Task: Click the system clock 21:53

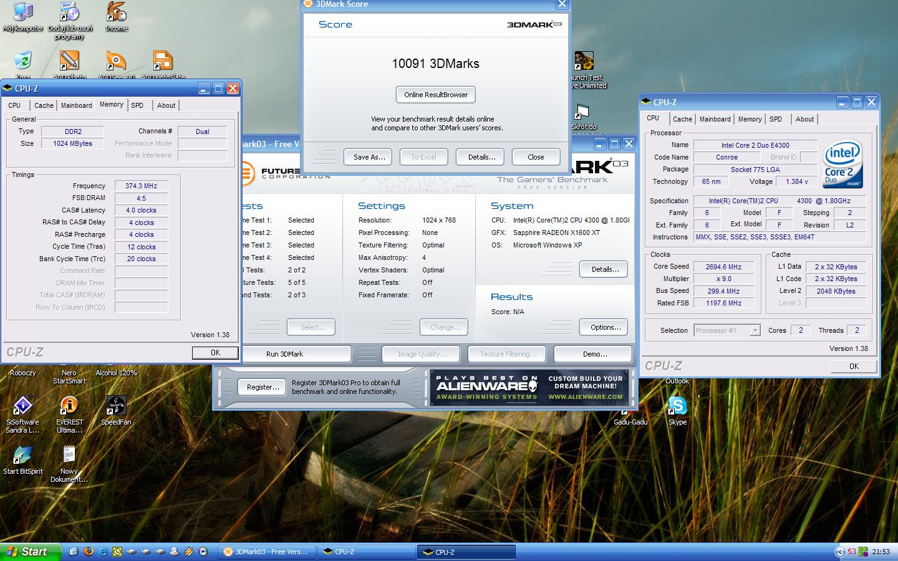Action: tap(881, 552)
